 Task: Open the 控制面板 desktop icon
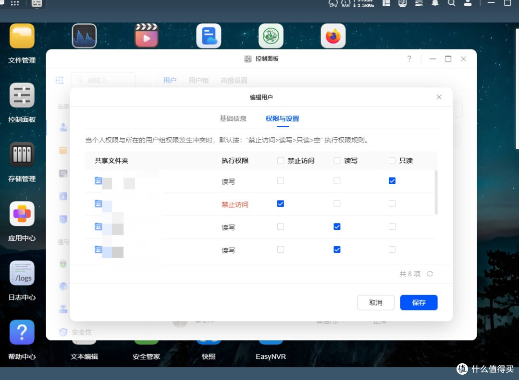click(x=22, y=95)
